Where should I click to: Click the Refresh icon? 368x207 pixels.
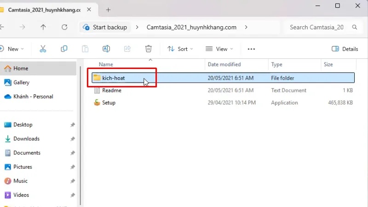(64, 27)
